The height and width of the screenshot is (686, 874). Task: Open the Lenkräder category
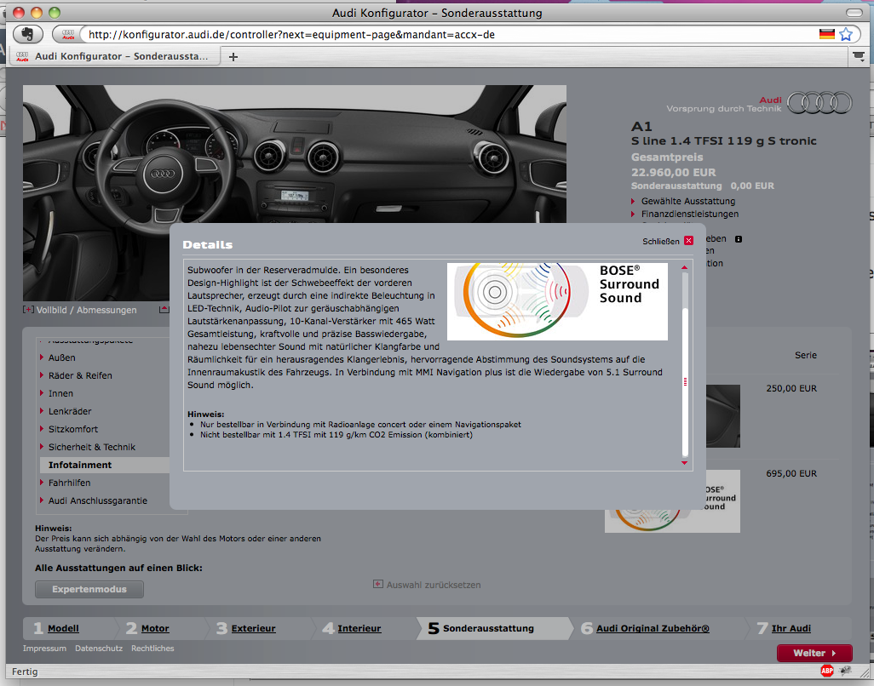click(70, 411)
